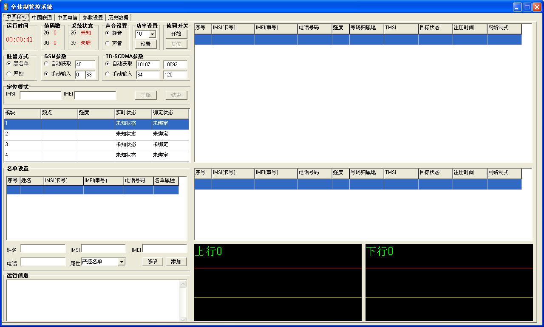Go to the 参数设置 tab
The width and height of the screenshot is (544, 327).
point(93,17)
